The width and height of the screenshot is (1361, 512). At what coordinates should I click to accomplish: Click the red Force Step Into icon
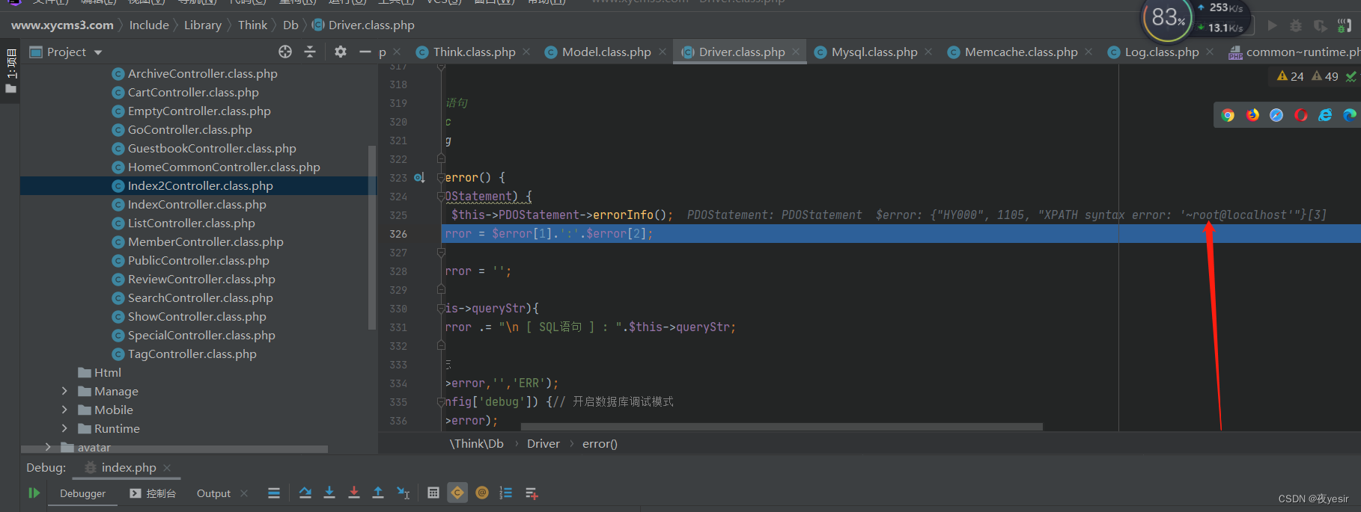pyautogui.click(x=354, y=493)
